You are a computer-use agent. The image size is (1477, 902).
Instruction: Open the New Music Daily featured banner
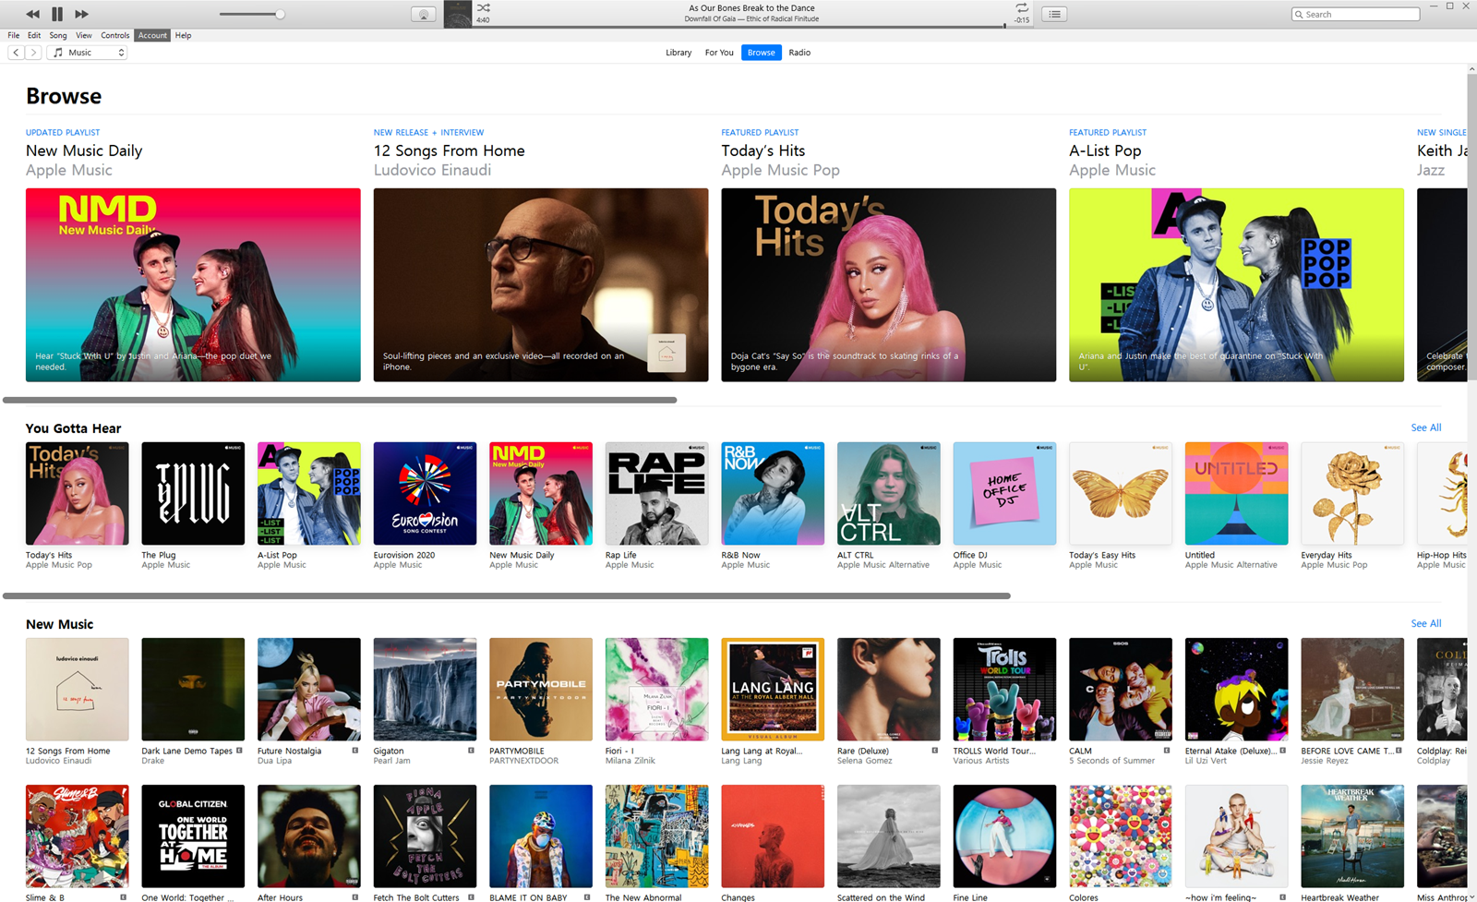pos(193,285)
